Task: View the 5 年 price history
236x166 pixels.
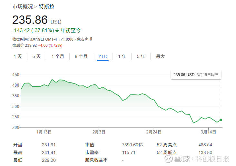Action: coord(141,56)
